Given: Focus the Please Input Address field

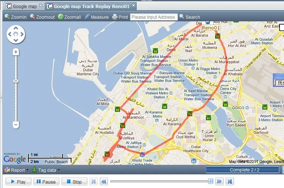Looking at the screenshot, I should tap(154, 17).
